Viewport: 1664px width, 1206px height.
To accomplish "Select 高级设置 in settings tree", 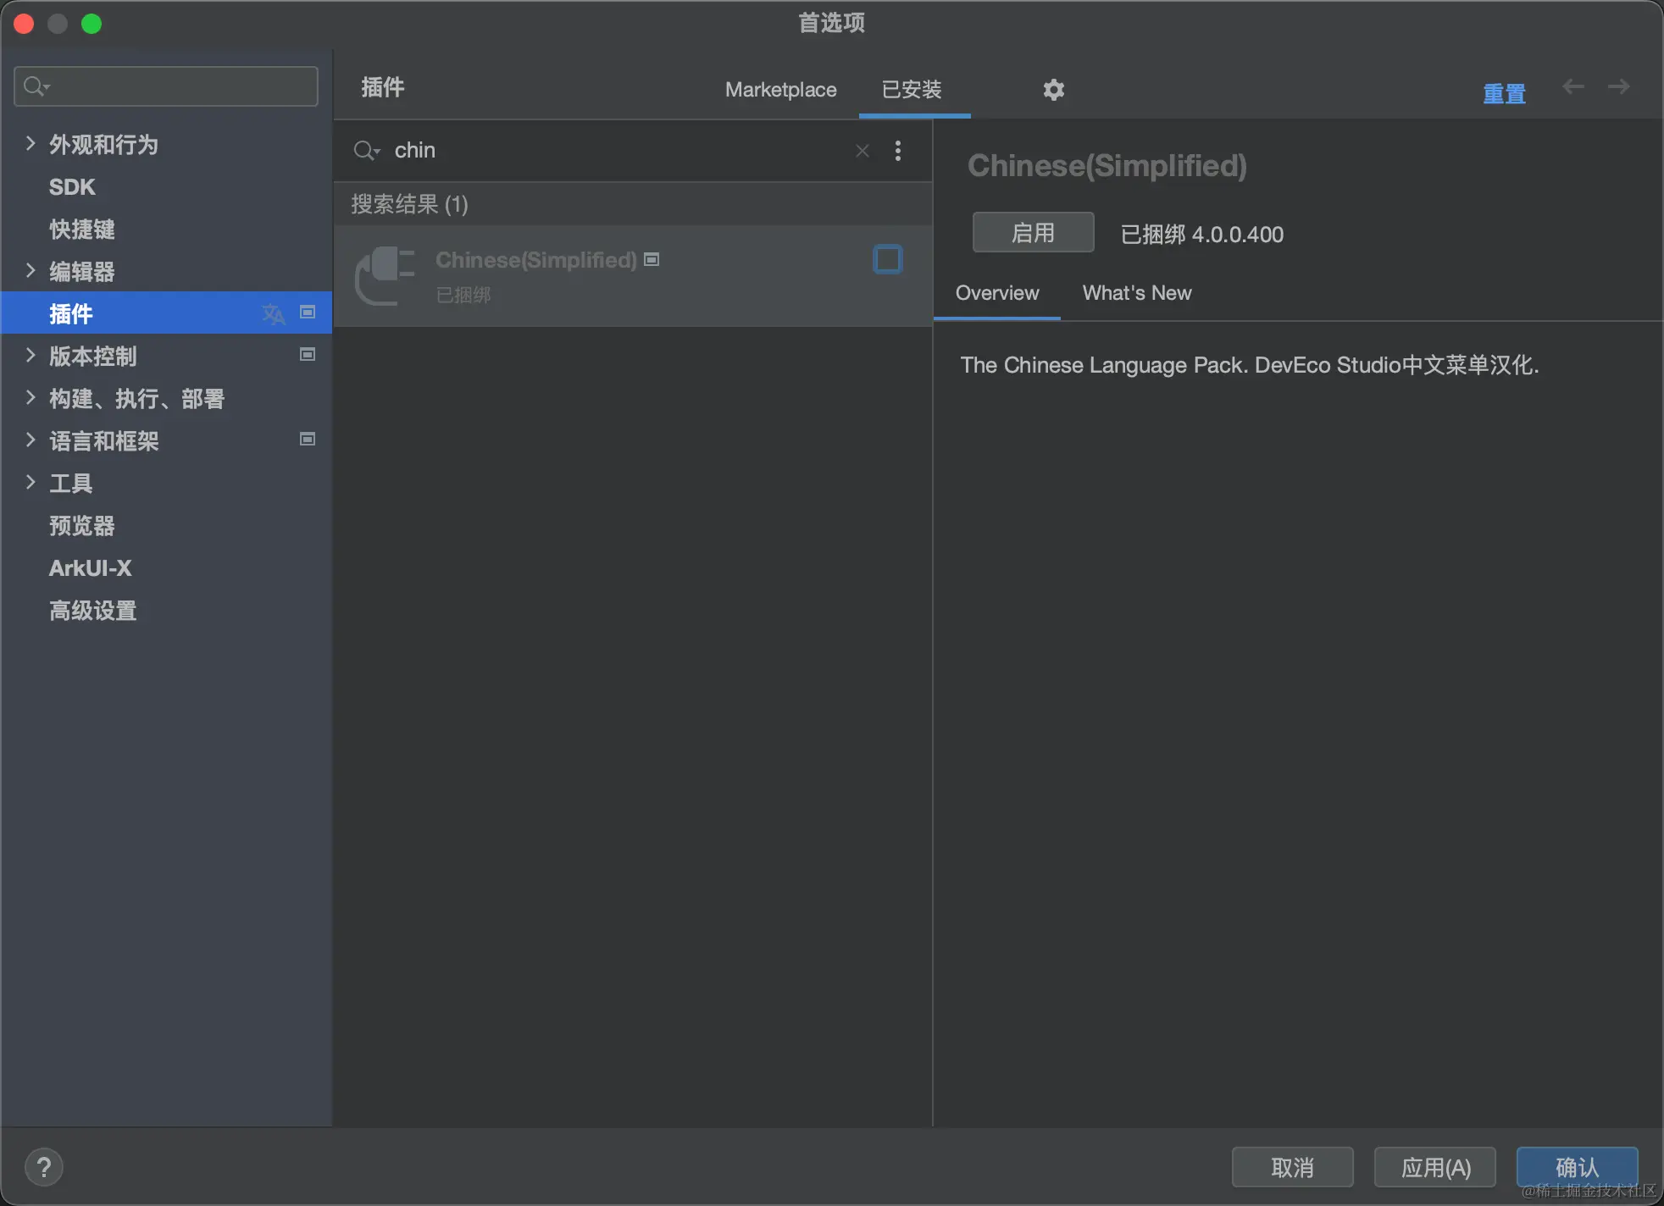I will coord(166,610).
